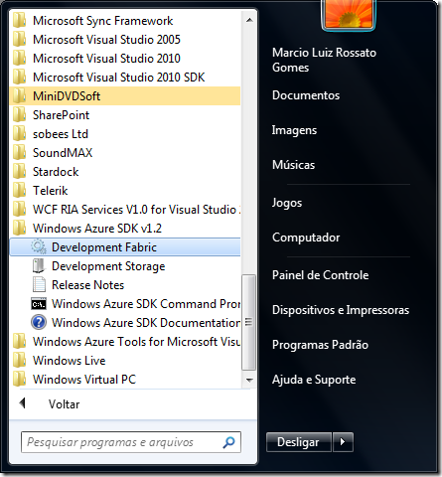The image size is (442, 477).
Task: Open shutdown options arrow next to Desligar
Action: pos(343,442)
